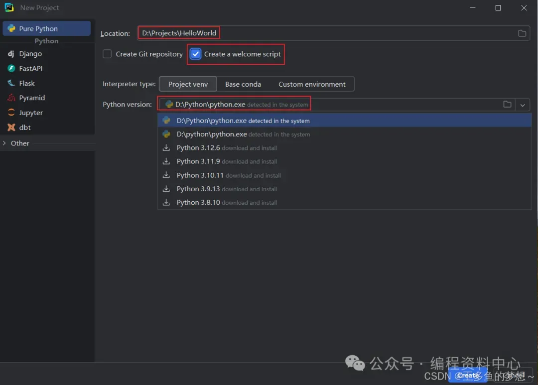Image resolution: width=538 pixels, height=385 pixels.
Task: Select the Jupyter project type
Action: 47,113
